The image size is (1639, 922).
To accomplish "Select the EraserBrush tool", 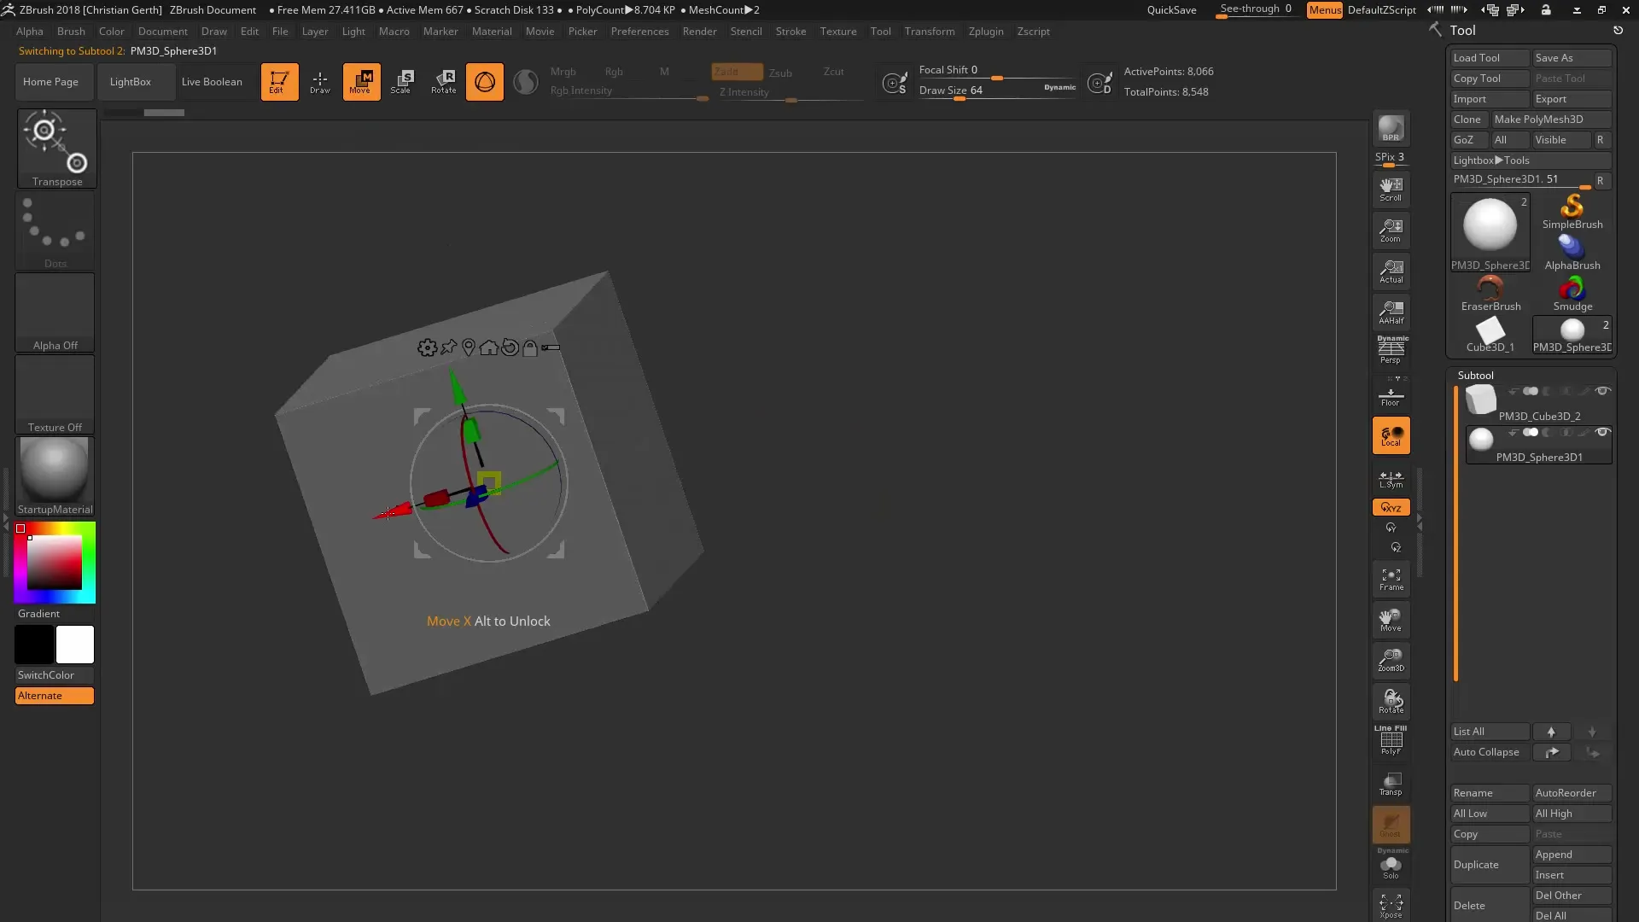I will coord(1490,294).
